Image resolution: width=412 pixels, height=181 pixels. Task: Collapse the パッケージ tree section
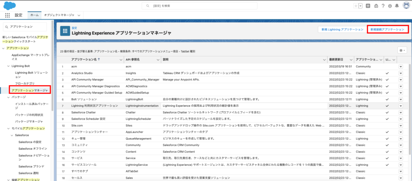[8, 97]
